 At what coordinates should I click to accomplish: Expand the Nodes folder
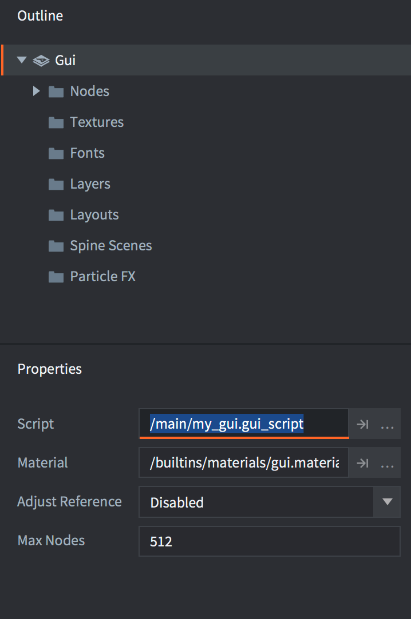pos(37,91)
